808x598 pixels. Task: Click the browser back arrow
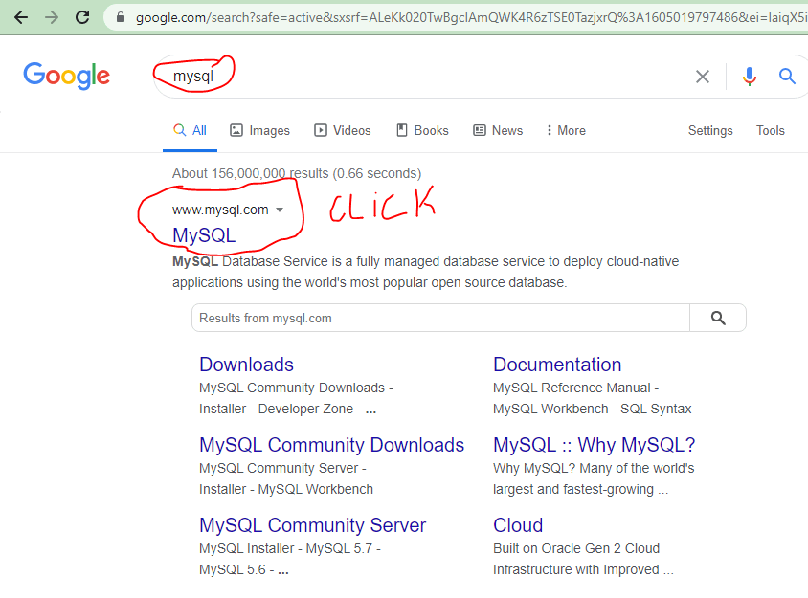click(x=21, y=17)
